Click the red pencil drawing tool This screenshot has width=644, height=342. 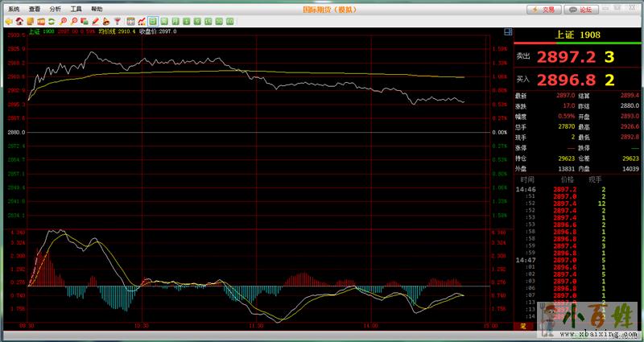point(96,20)
